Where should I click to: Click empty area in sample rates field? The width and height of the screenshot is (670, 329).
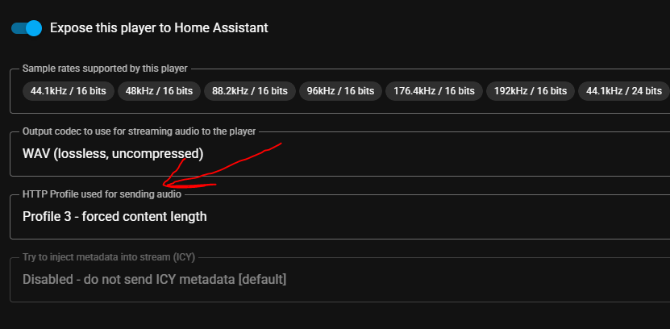click(x=339, y=106)
